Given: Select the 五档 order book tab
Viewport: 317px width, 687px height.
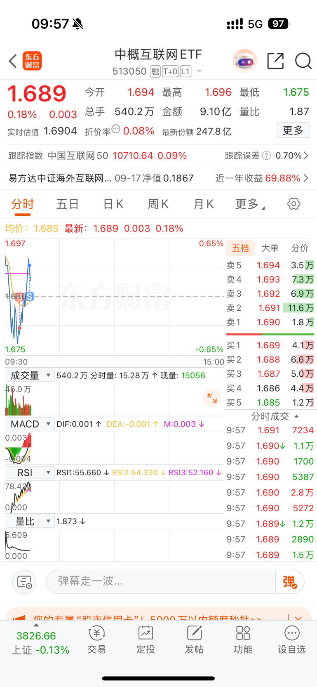Looking at the screenshot, I should [240, 248].
